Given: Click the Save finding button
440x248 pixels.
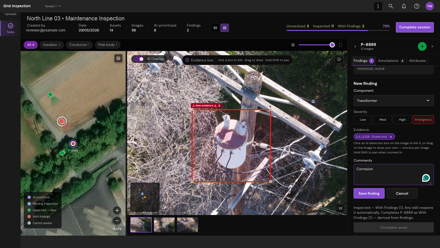Looking at the screenshot, I should click(369, 193).
